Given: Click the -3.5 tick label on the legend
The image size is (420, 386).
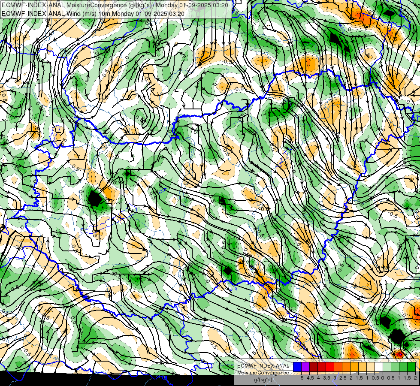Looking at the screenshot, I should click(x=326, y=378).
